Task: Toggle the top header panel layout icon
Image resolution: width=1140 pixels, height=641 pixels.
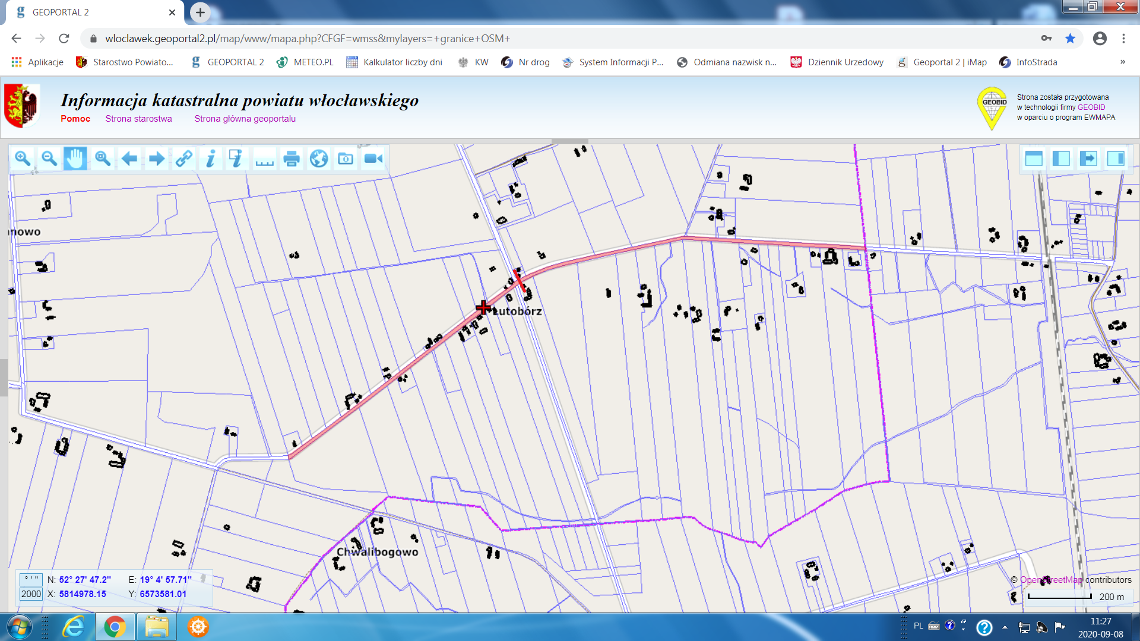Action: tap(1034, 158)
